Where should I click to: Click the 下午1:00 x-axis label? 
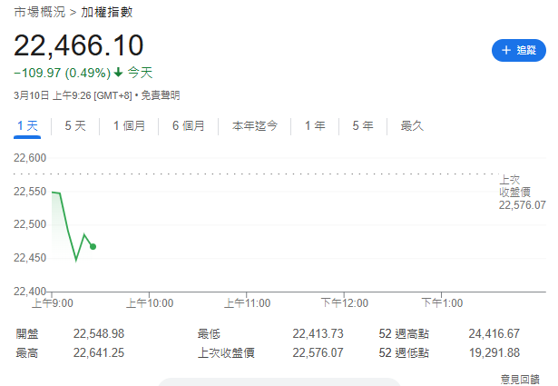tap(442, 303)
